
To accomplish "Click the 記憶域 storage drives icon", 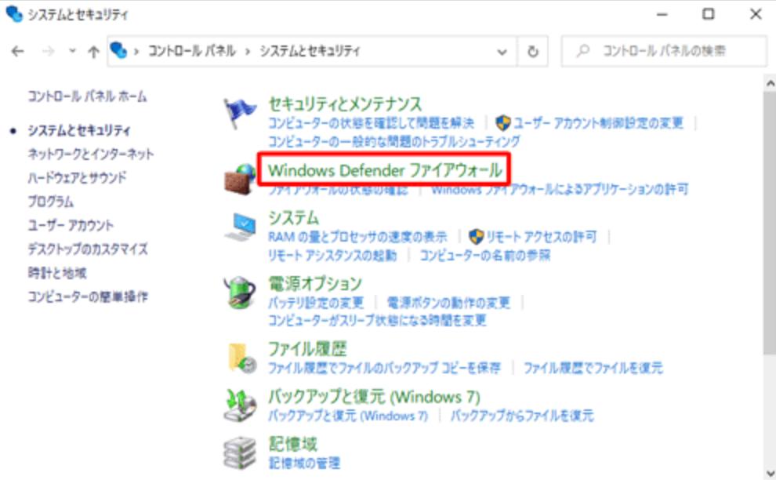I will click(x=240, y=453).
